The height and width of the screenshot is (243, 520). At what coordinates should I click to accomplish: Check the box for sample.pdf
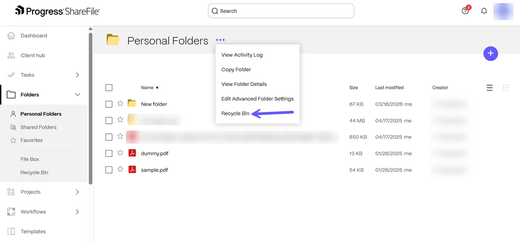(x=109, y=170)
